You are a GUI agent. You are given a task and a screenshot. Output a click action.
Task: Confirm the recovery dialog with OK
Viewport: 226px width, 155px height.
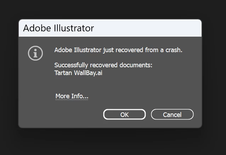124,114
